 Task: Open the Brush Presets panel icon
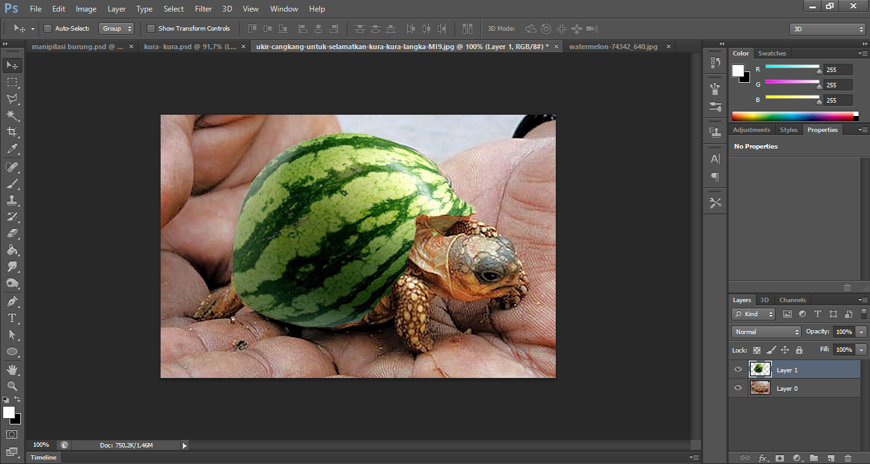tap(714, 88)
